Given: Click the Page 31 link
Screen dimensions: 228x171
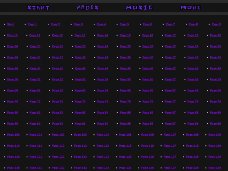Looking at the screenshot, I should tap(35, 57).
